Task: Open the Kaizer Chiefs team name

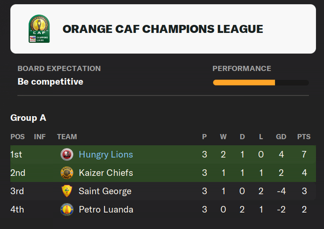Action: [106, 173]
